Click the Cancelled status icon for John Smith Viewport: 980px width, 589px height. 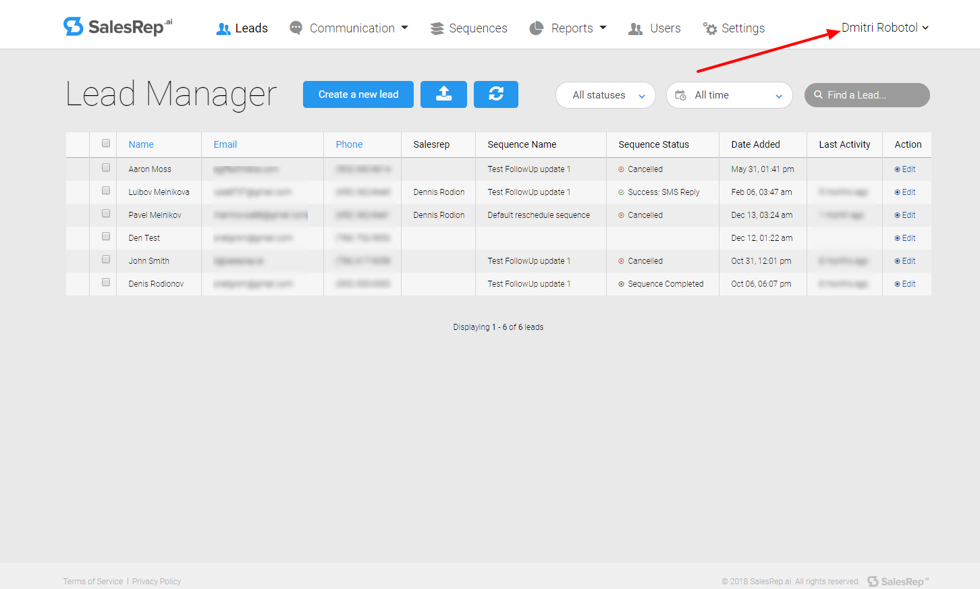click(x=621, y=261)
